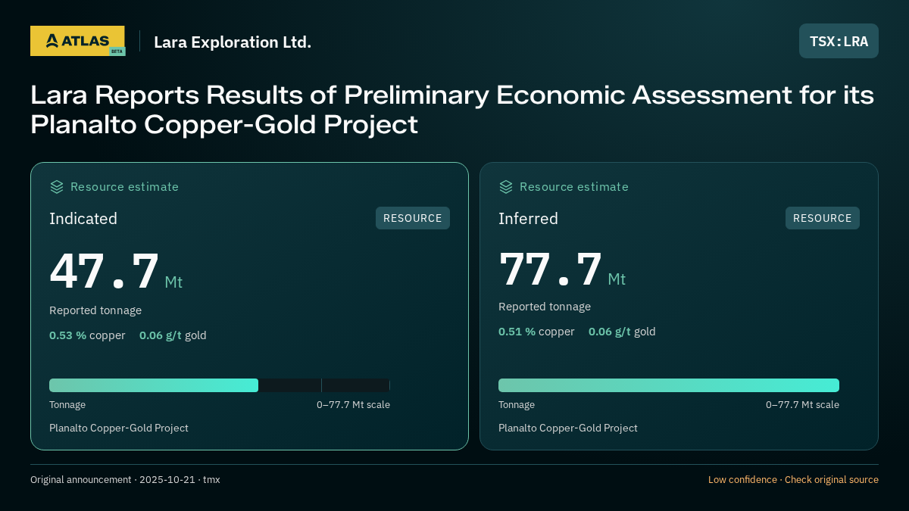Viewport: 909px width, 511px height.
Task: Click the original announcement date footer
Action: pyautogui.click(x=125, y=480)
